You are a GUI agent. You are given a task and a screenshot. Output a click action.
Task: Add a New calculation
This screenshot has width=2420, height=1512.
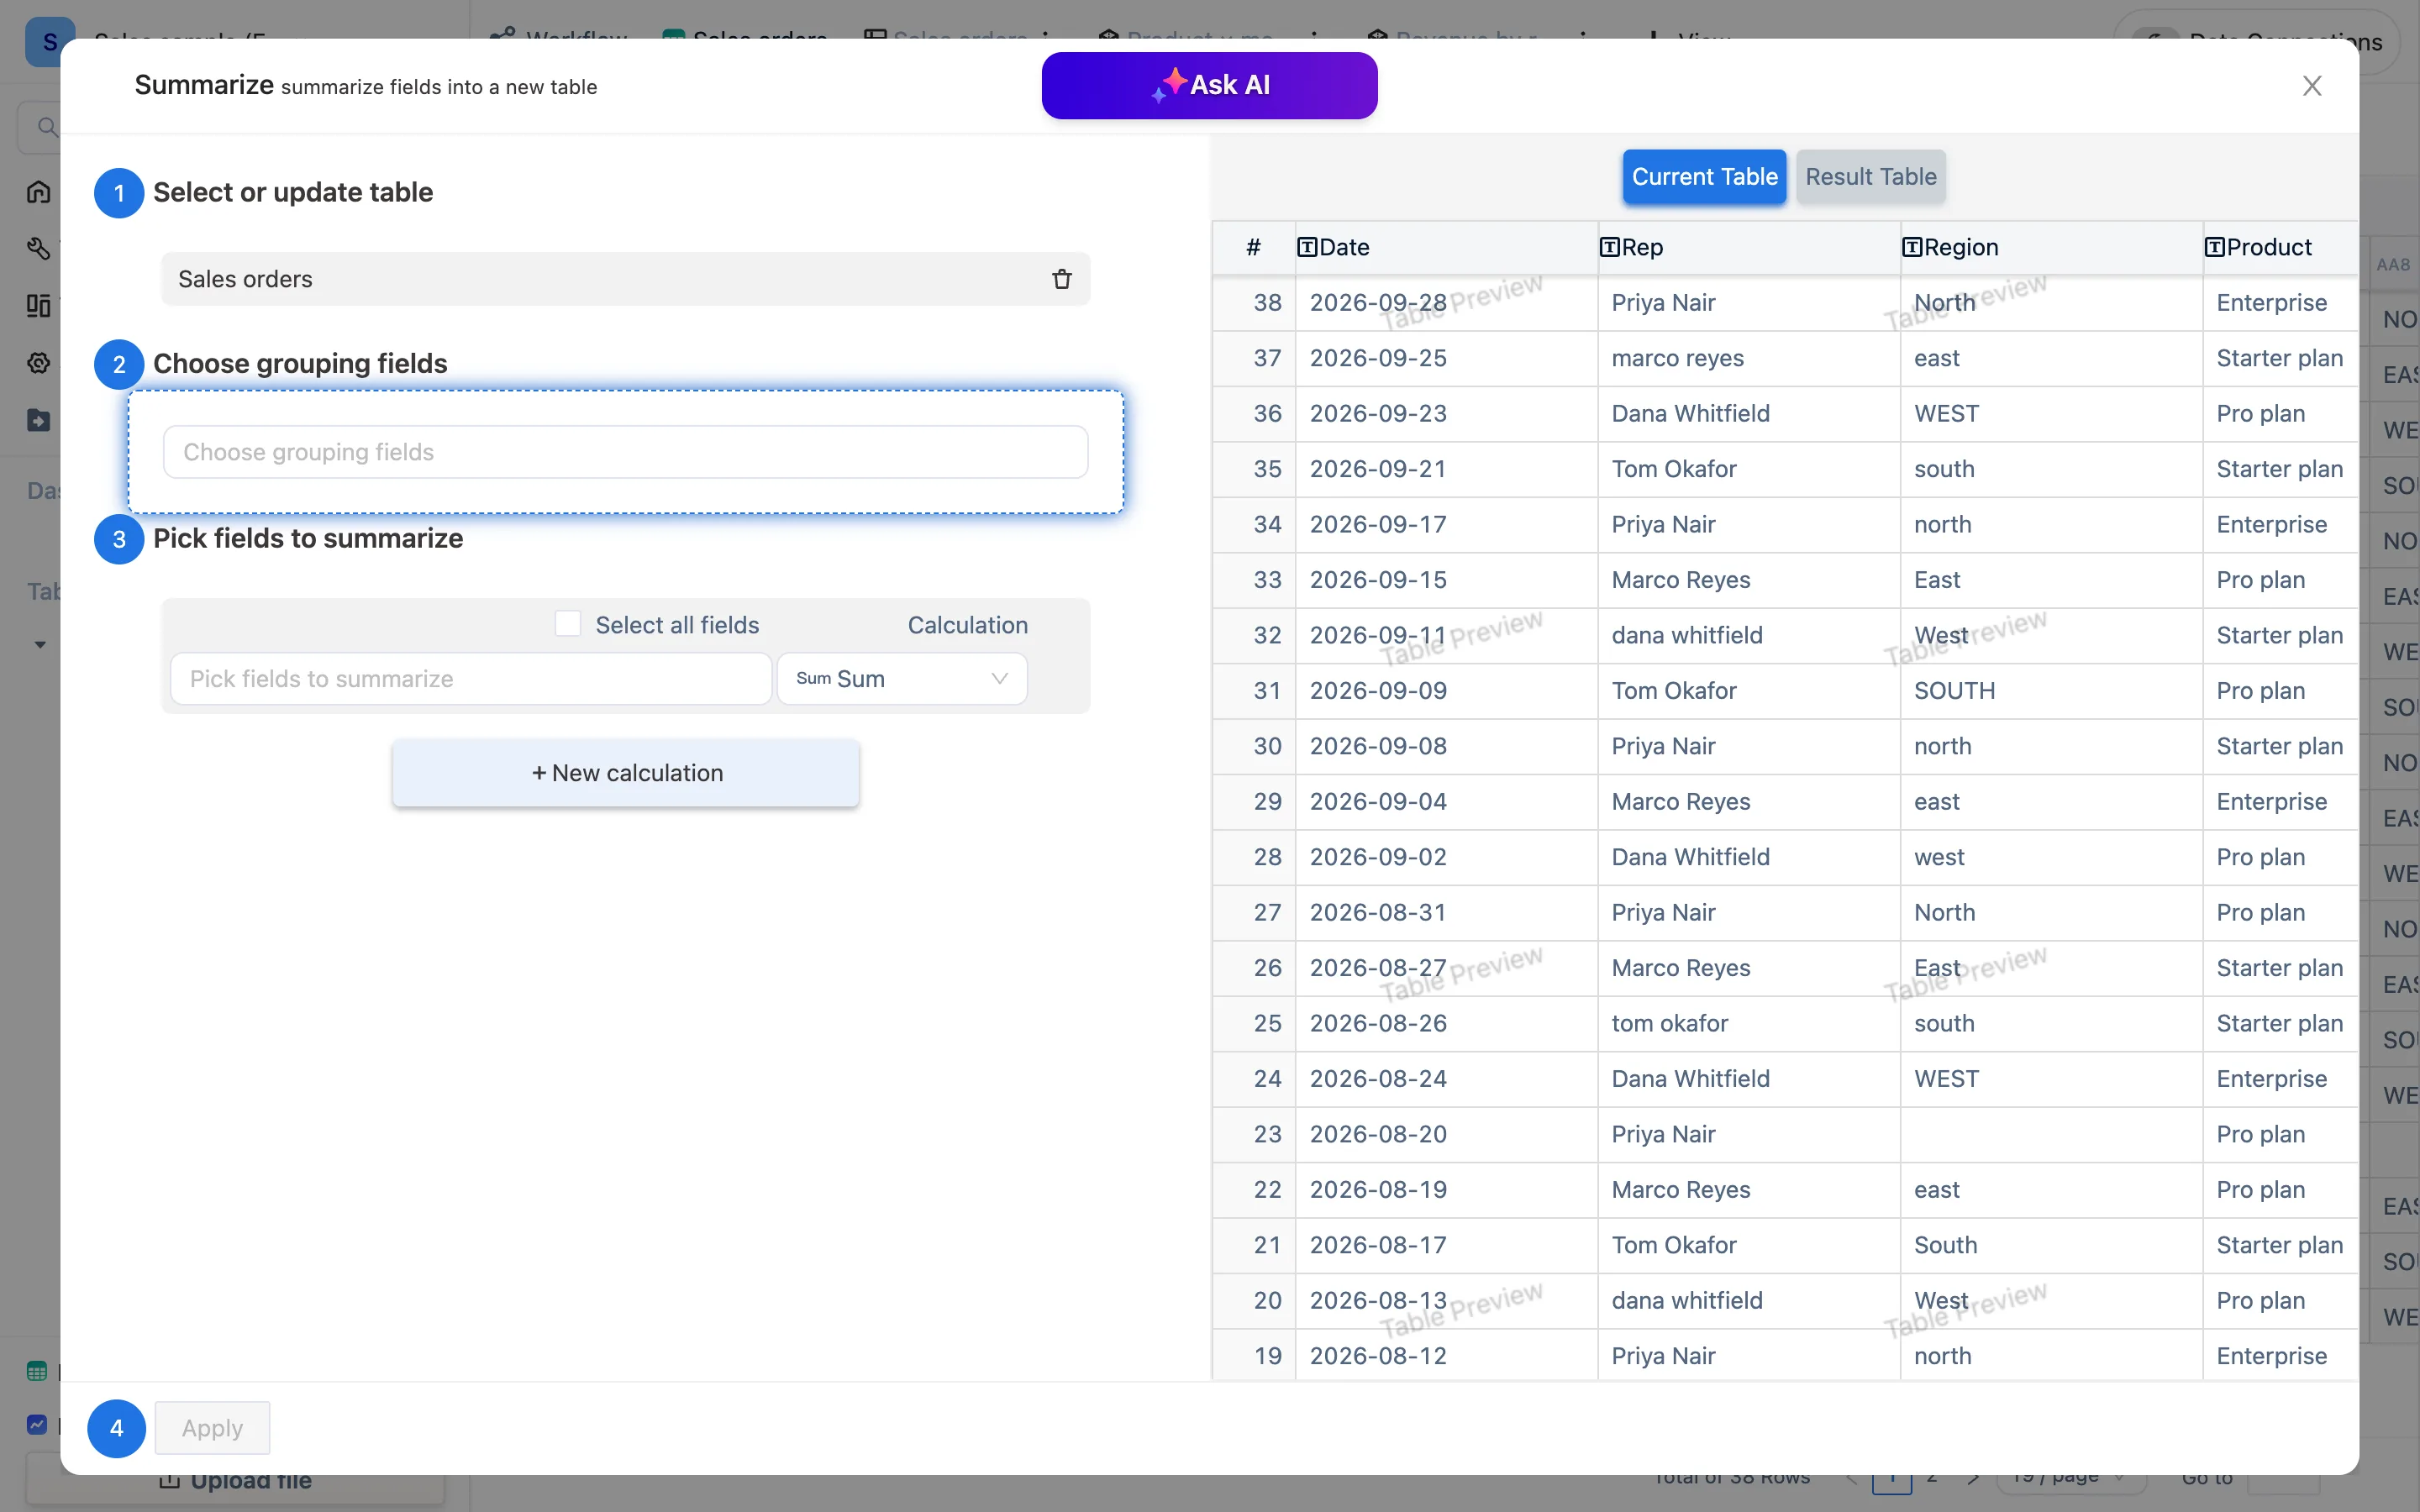point(626,773)
